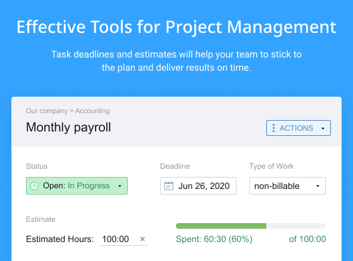The width and height of the screenshot is (353, 261).
Task: Click the Monthly payroll task title
Action: [x=68, y=128]
